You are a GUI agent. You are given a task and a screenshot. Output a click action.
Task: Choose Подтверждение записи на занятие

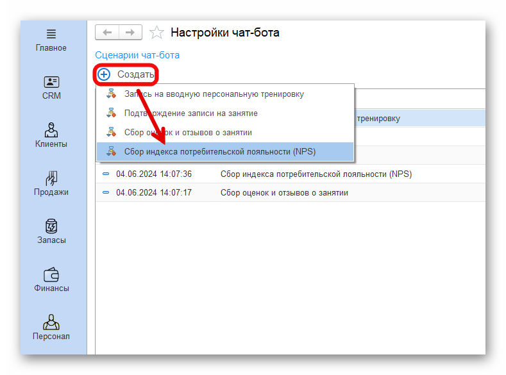pos(225,113)
